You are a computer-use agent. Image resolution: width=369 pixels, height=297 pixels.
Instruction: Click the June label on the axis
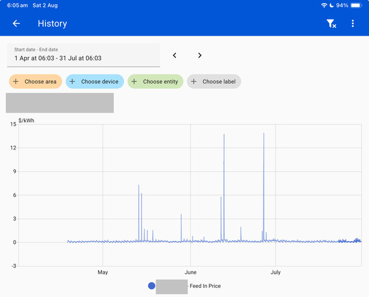pos(190,272)
